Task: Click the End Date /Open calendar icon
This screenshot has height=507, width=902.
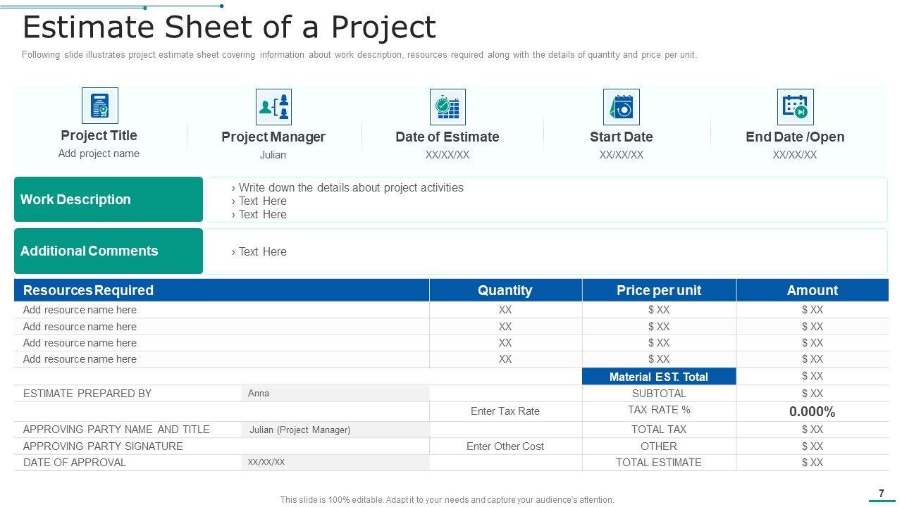Action: point(795,107)
